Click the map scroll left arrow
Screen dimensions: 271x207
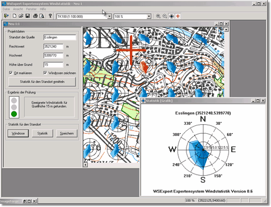click(x=85, y=165)
